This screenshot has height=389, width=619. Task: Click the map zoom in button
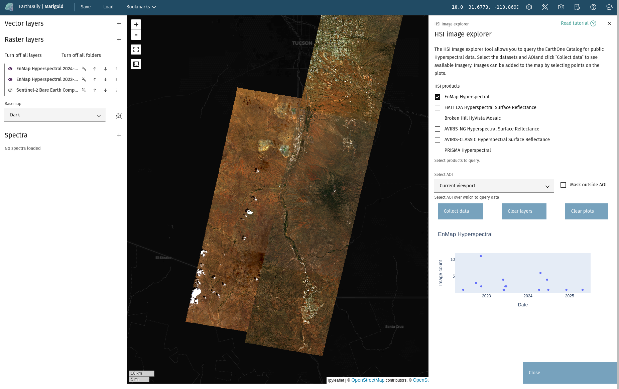pos(136,24)
